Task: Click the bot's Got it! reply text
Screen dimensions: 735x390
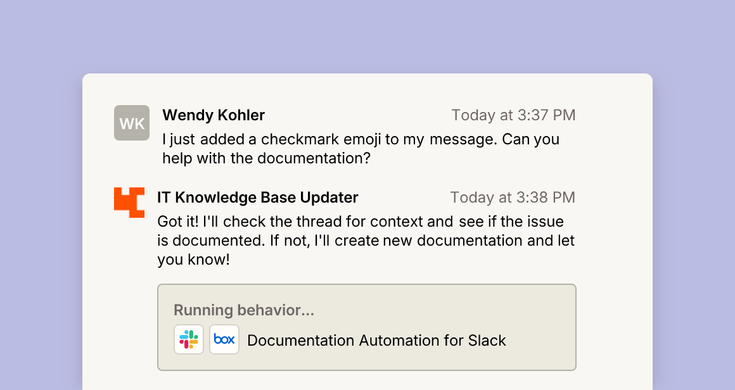Action: pyautogui.click(x=366, y=240)
